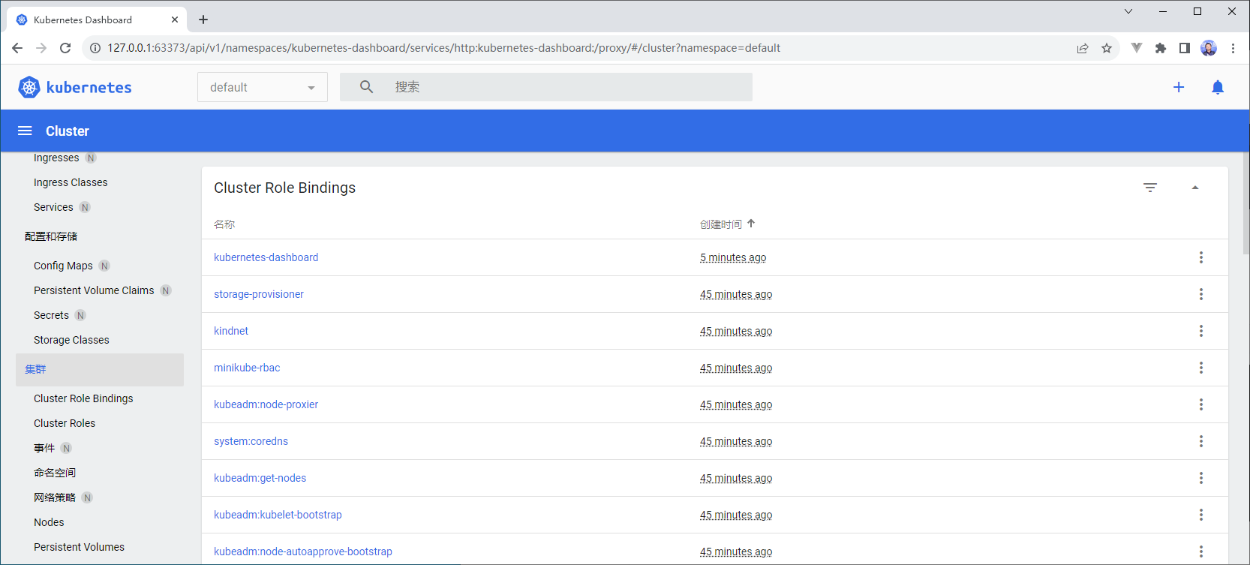Open Persistent Volume Claims in sidebar

pyautogui.click(x=94, y=290)
